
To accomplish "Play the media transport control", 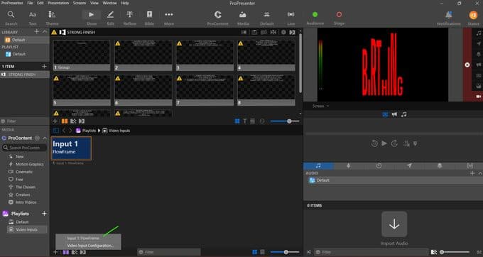I will click(x=384, y=143).
